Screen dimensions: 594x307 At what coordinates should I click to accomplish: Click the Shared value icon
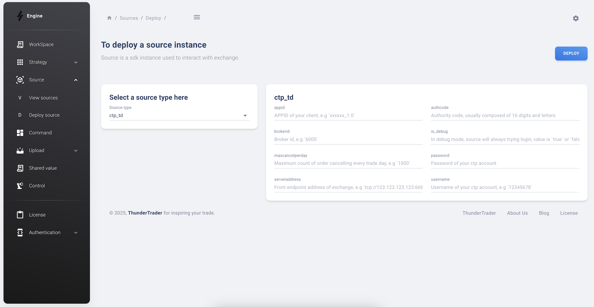(20, 168)
